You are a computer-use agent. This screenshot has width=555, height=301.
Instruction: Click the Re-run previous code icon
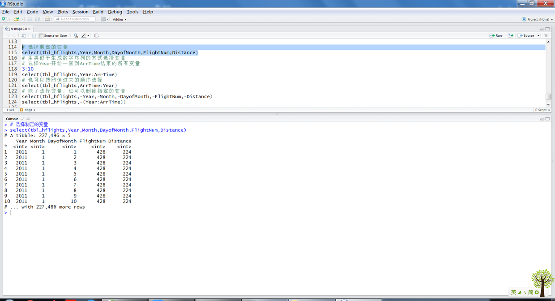[x=510, y=35]
